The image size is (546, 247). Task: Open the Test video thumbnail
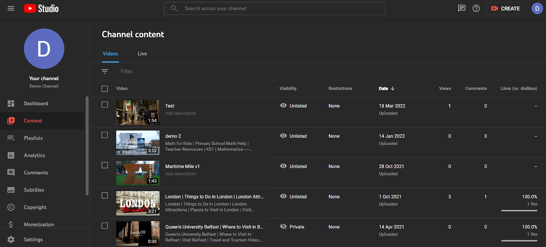138,113
